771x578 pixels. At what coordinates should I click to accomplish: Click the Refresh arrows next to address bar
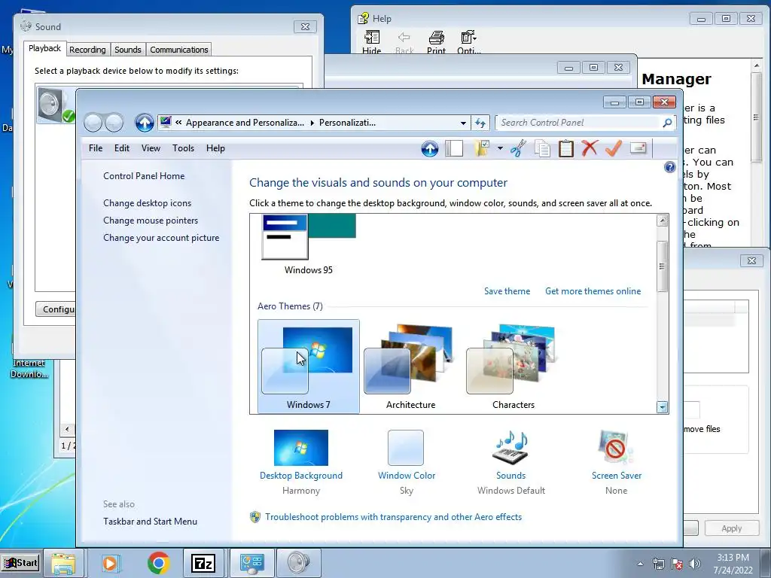480,123
